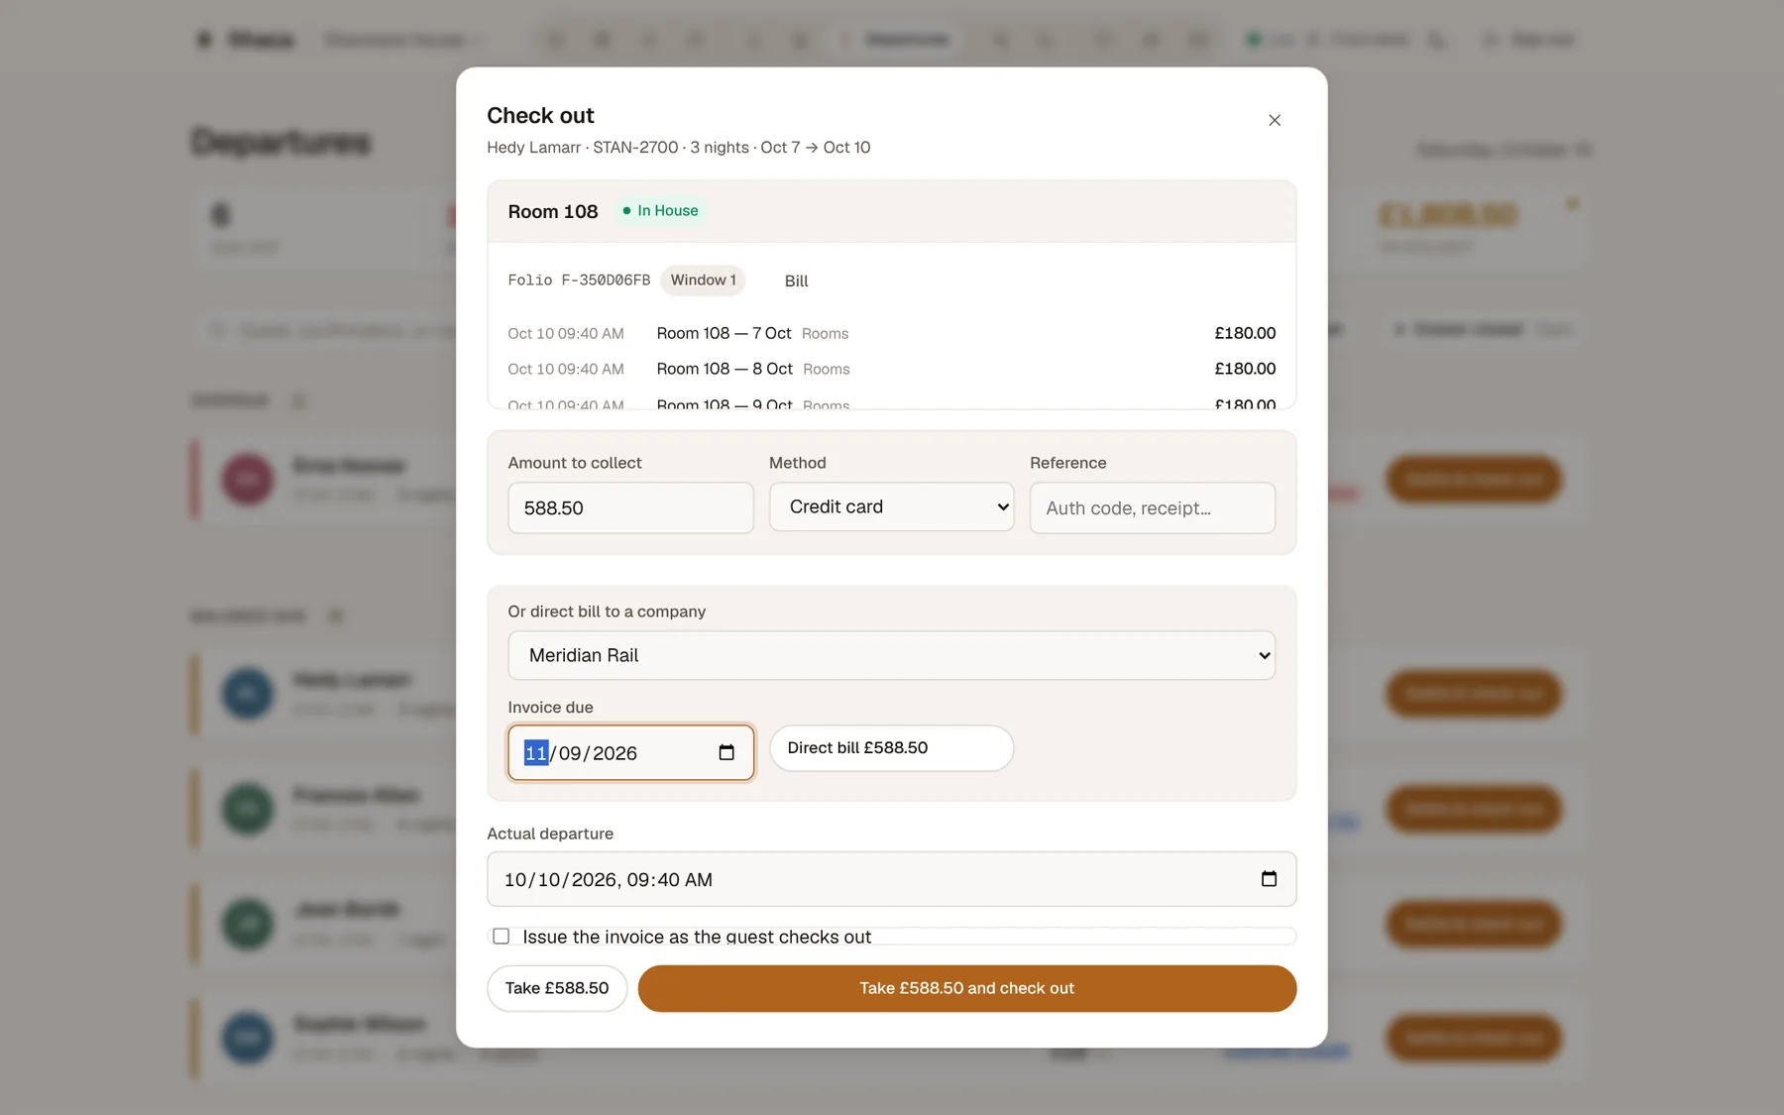Image resolution: width=1784 pixels, height=1115 pixels.
Task: Select the Window 1 folio tab
Action: (x=703, y=280)
